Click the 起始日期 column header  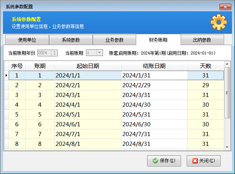pyautogui.click(x=88, y=66)
